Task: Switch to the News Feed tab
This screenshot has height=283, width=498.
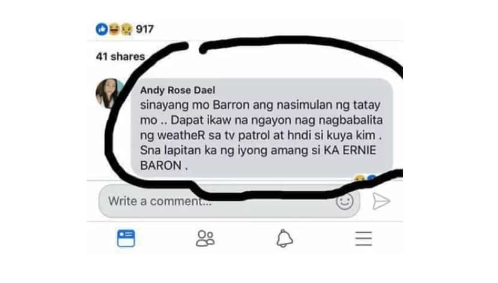Action: (x=126, y=238)
